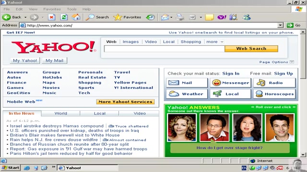The image size is (307, 172).
Task: Open the Yellow Pages link
Action: point(130,83)
